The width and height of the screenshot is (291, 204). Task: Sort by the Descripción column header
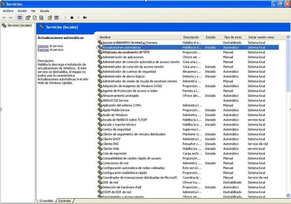[x=192, y=37]
